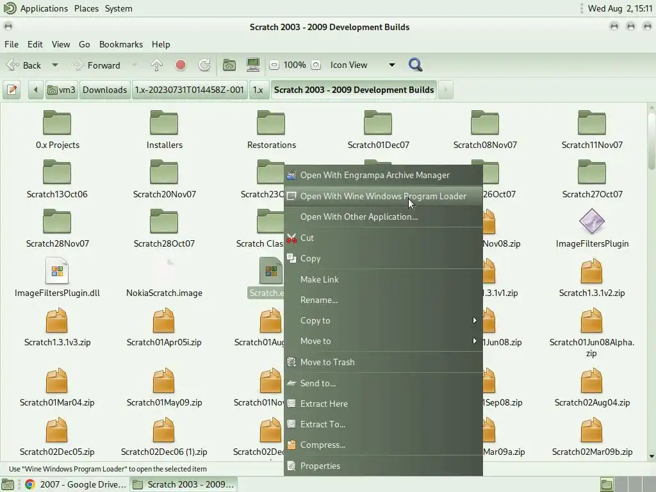Open the 0.x Projects folder icon
This screenshot has width=656, height=492.
[57, 123]
